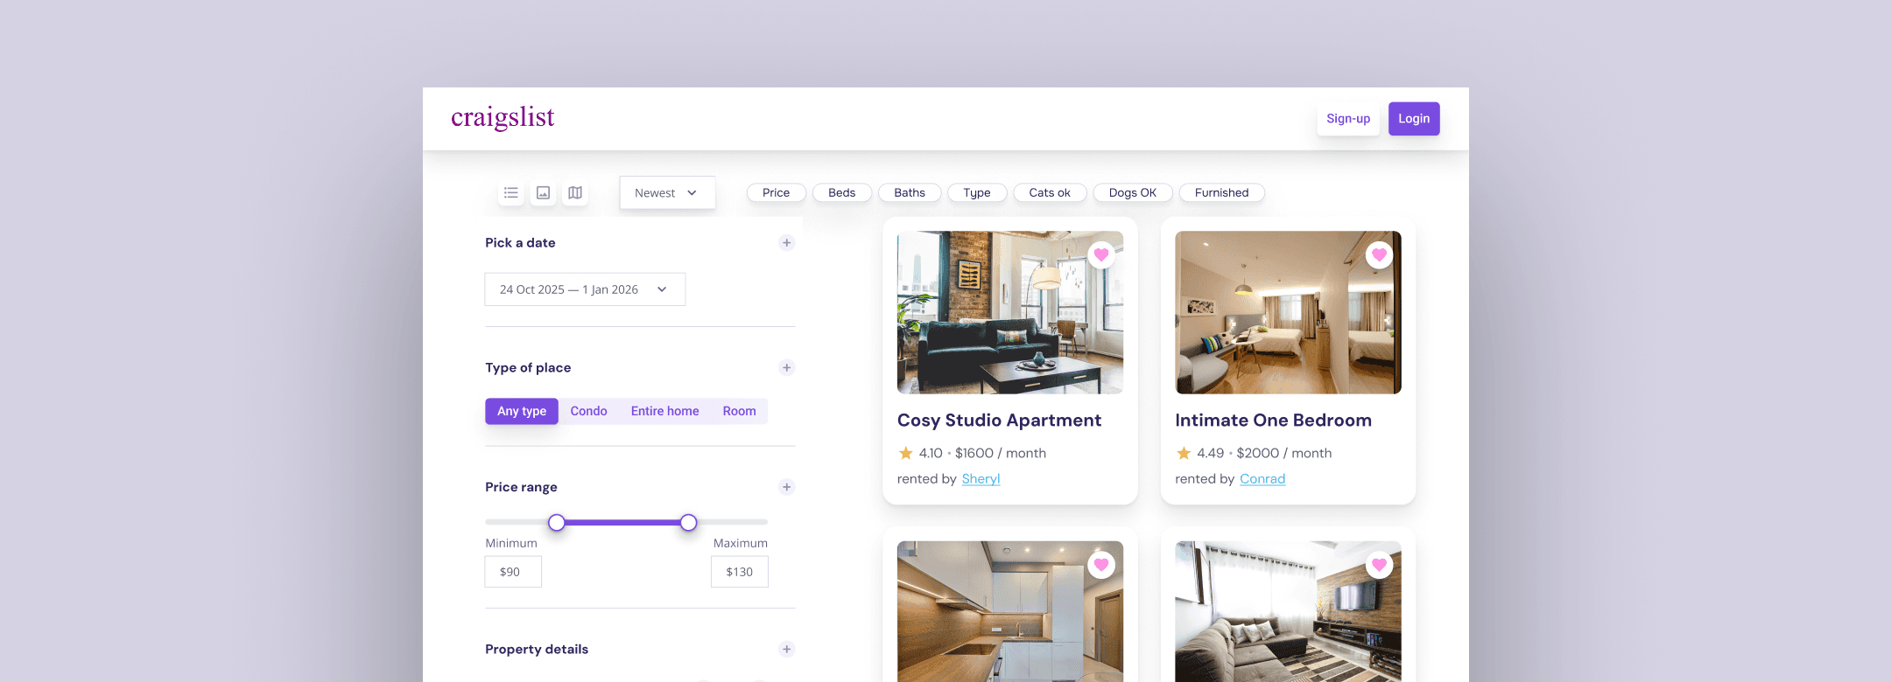Switch to image gallery view icon
The width and height of the screenshot is (1891, 682).
[544, 192]
